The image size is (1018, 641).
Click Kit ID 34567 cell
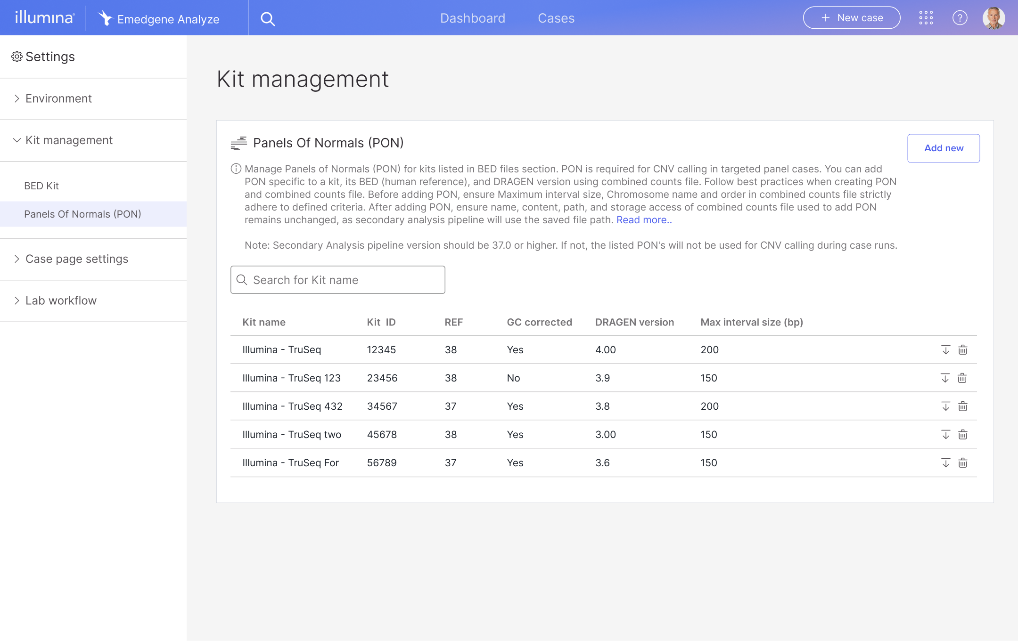coord(382,406)
